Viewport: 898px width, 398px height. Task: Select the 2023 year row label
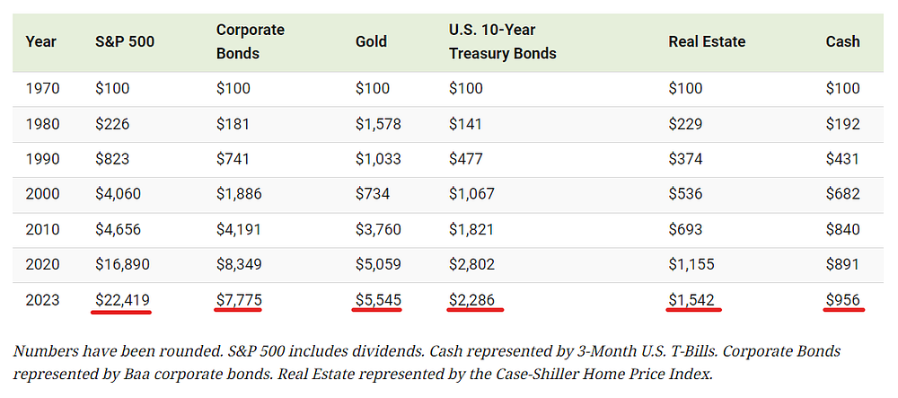point(42,299)
